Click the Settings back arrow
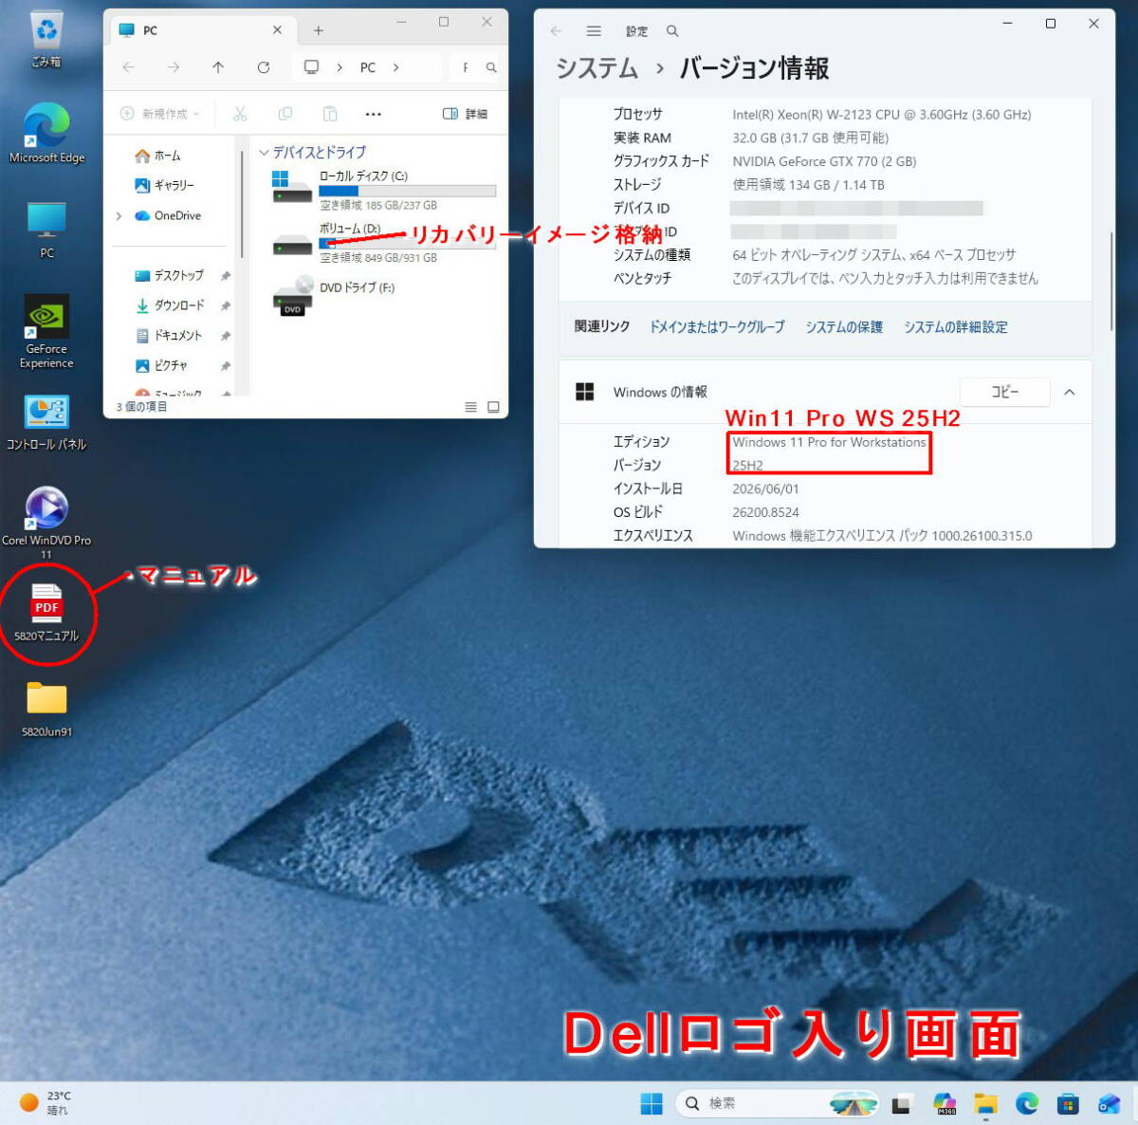 556,31
